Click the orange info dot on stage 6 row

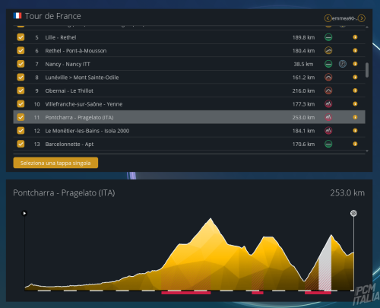pos(355,50)
